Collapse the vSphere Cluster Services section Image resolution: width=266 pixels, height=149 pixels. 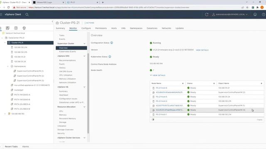coord(84,138)
